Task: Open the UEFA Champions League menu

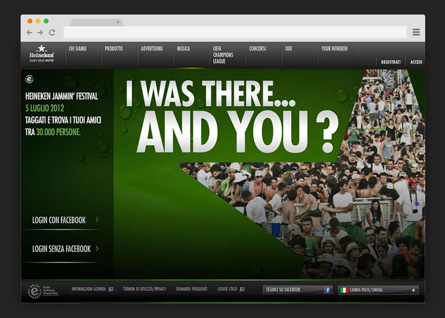Action: coord(223,55)
